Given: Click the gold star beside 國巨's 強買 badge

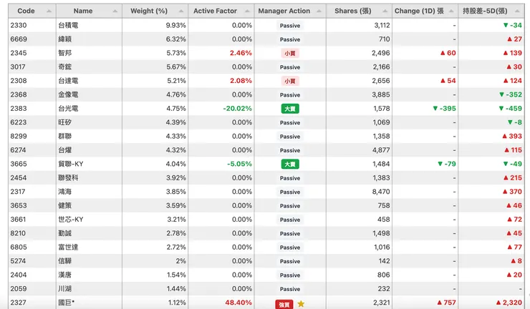Looking at the screenshot, I should pos(301,304).
